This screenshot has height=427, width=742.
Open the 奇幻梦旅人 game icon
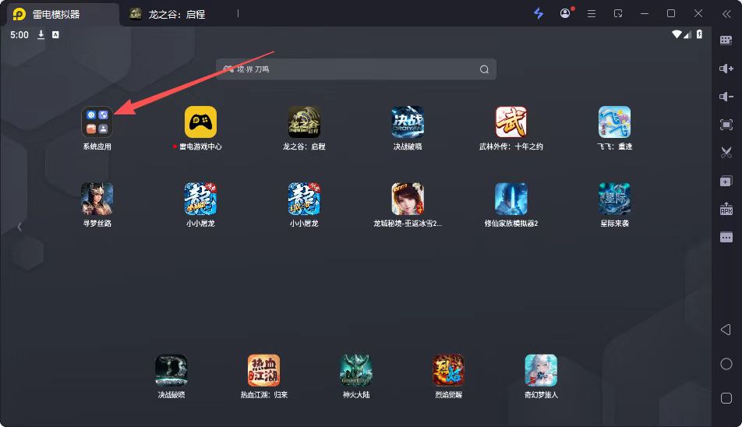[541, 370]
